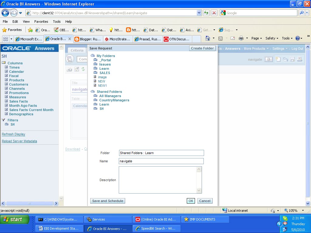
Task: Select the CountryManagers shared folder
Action: click(114, 100)
